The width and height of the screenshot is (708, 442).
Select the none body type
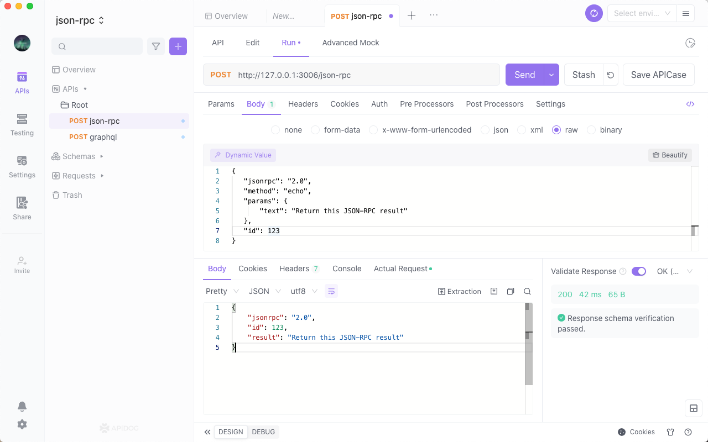[275, 130]
